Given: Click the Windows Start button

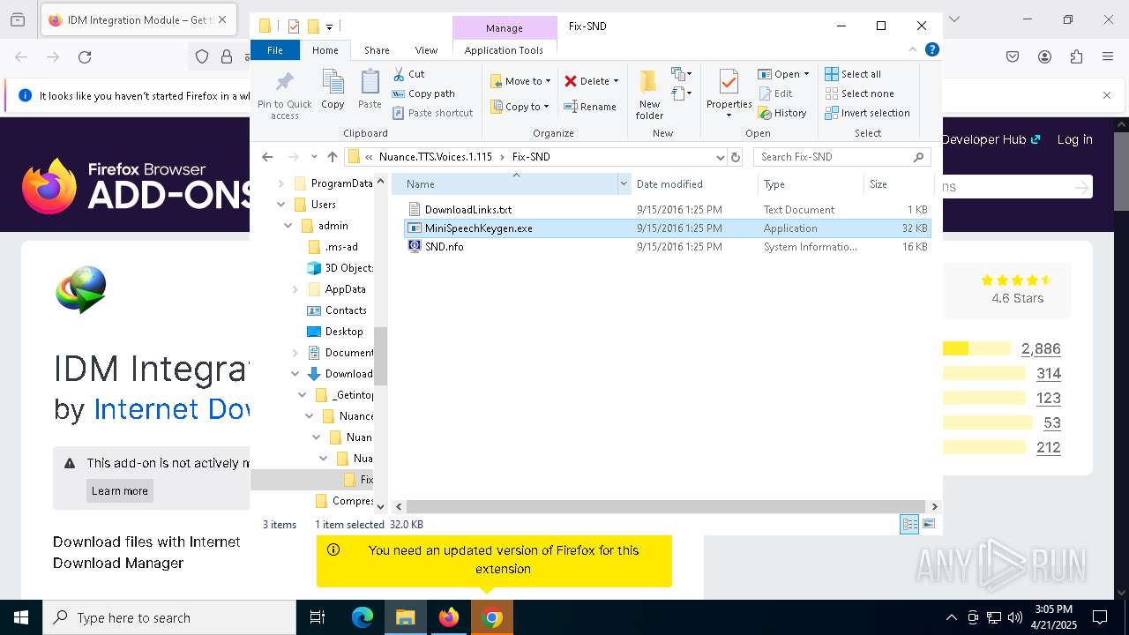Looking at the screenshot, I should (21, 618).
